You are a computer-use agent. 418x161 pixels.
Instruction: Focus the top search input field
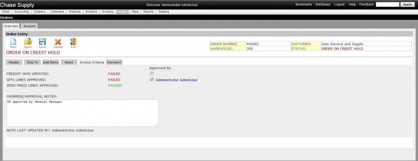(x=388, y=4)
